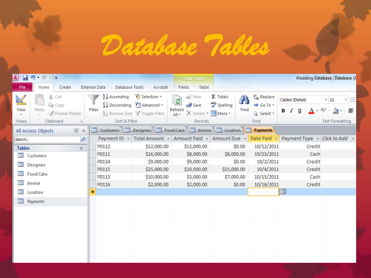Click the navigation pane Search box

click(47, 139)
